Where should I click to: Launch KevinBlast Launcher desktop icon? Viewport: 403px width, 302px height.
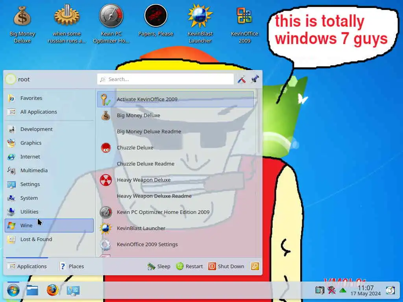(x=200, y=24)
